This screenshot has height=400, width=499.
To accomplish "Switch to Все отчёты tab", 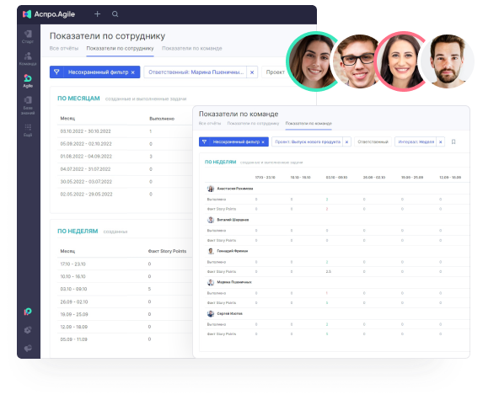I will click(x=64, y=48).
